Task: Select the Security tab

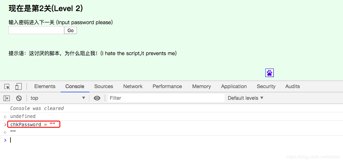Action: [266, 86]
